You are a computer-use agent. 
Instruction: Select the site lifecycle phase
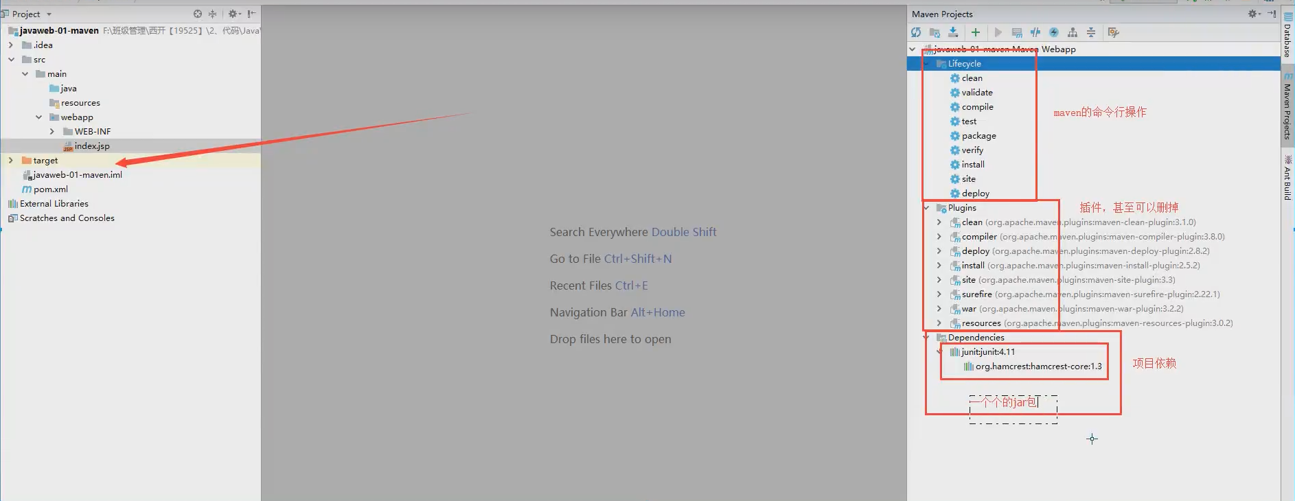pos(969,179)
